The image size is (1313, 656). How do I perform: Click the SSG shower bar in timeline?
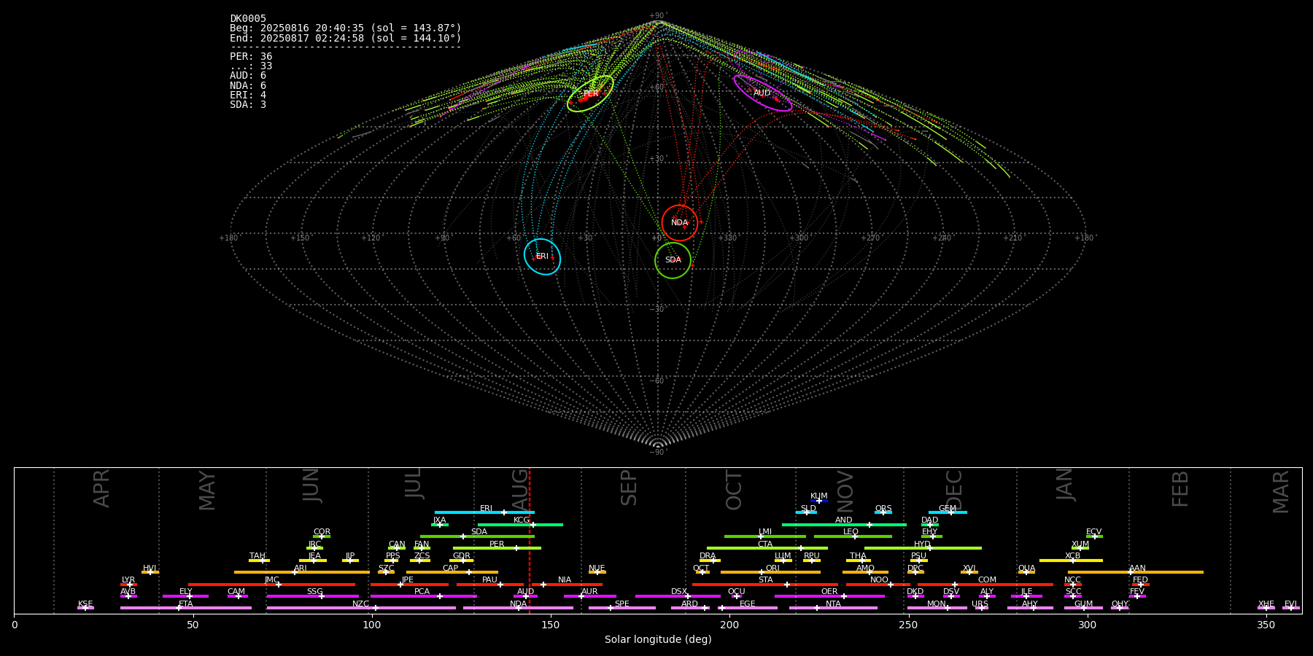click(x=312, y=596)
